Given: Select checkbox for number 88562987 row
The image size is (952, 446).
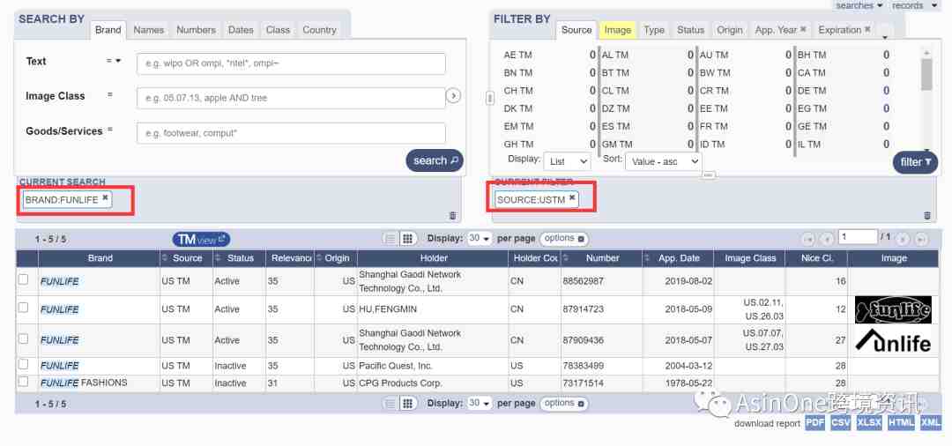Looking at the screenshot, I should [x=23, y=279].
